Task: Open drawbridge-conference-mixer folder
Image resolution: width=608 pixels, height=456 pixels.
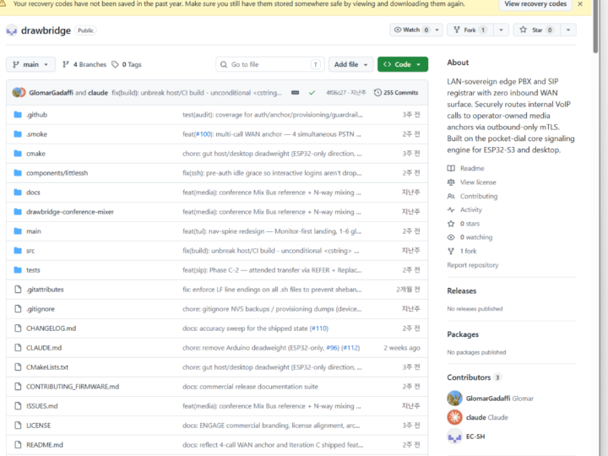Action: pyautogui.click(x=70, y=212)
